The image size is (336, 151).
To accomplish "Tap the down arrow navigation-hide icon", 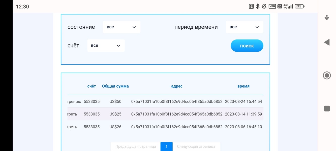I will 327,18.
